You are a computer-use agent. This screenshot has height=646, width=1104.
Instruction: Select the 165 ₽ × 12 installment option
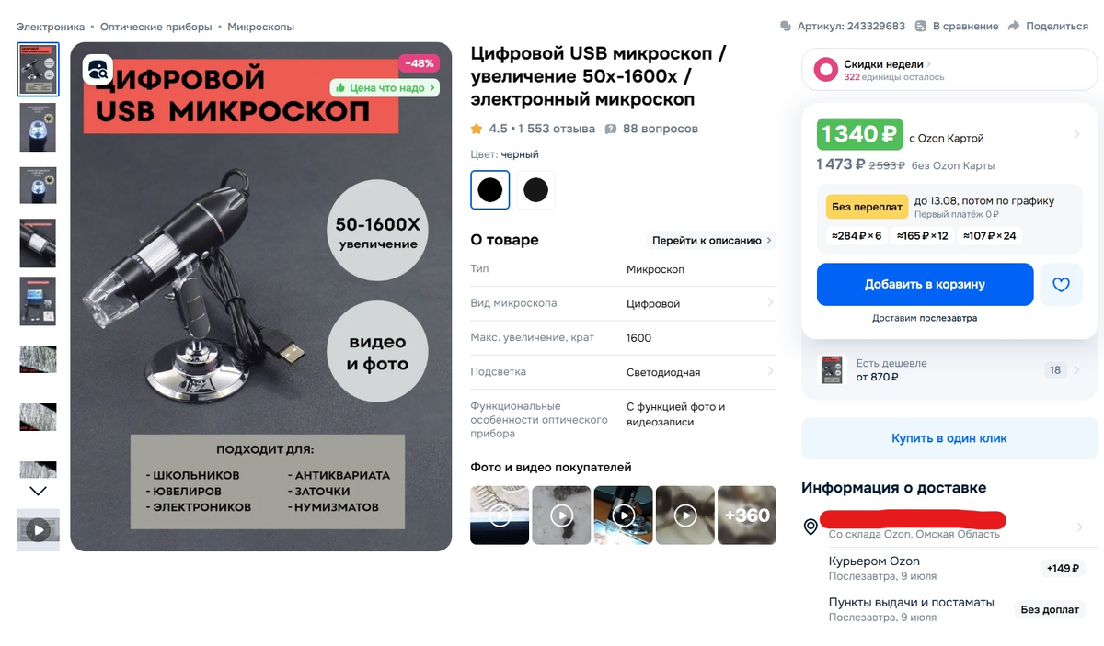(923, 236)
